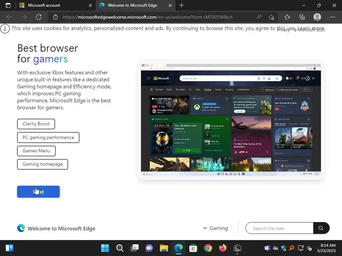Click the address bar URL
This screenshot has height=256, width=342.
tap(147, 17)
